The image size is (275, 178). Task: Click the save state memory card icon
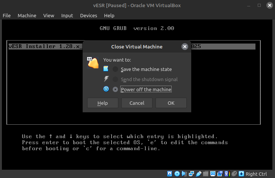pyautogui.click(x=106, y=69)
